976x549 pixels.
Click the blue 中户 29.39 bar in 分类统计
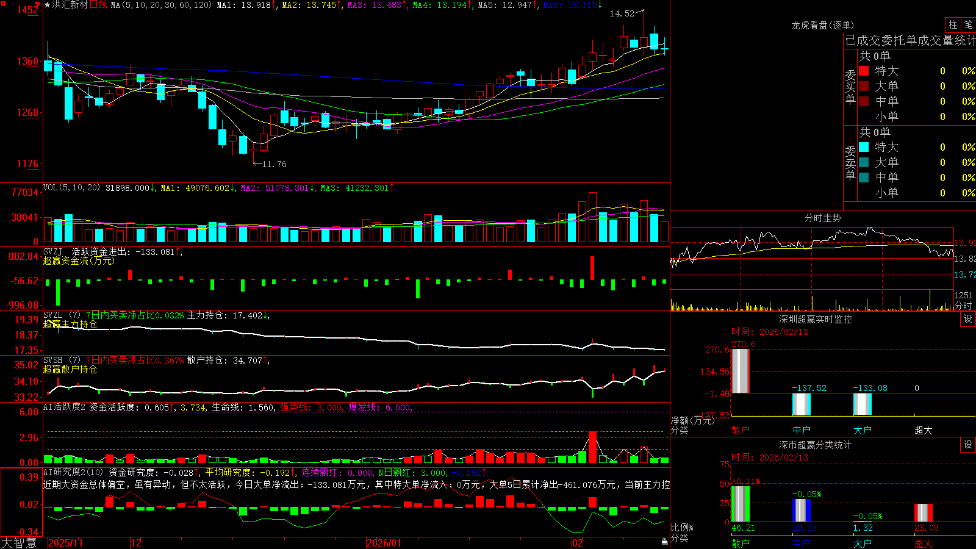tap(801, 511)
